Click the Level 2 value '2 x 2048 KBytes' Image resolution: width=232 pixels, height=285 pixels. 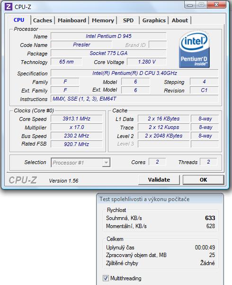163,136
